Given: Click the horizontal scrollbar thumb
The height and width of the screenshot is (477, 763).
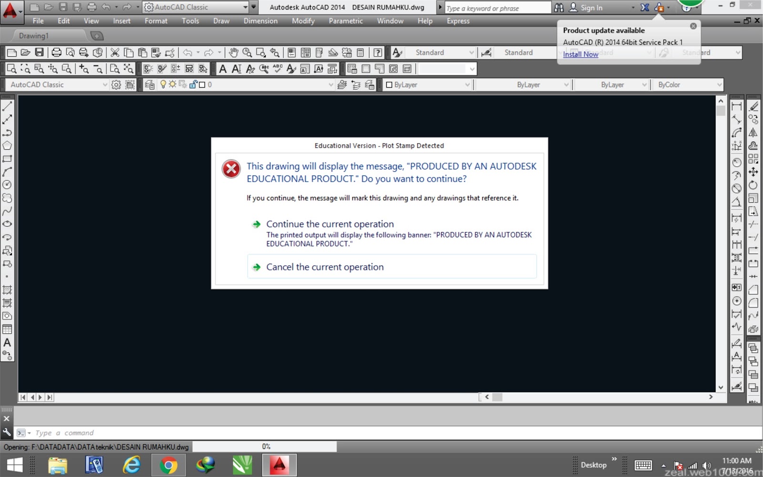Looking at the screenshot, I should coord(497,397).
